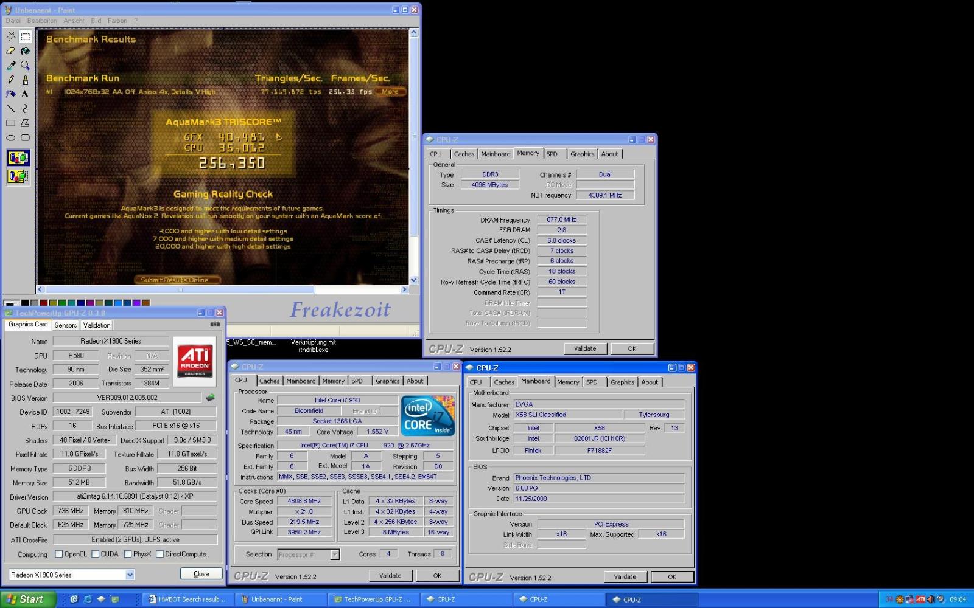Open the Ansicht menu in Paint

click(74, 21)
